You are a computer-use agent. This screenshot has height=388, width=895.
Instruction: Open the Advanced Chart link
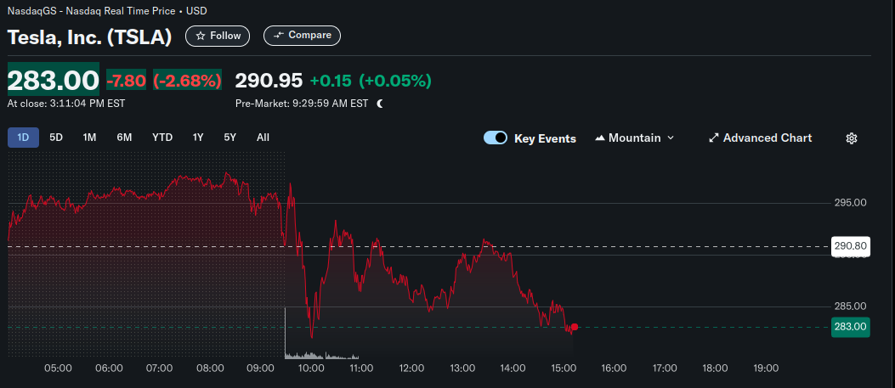tap(761, 138)
